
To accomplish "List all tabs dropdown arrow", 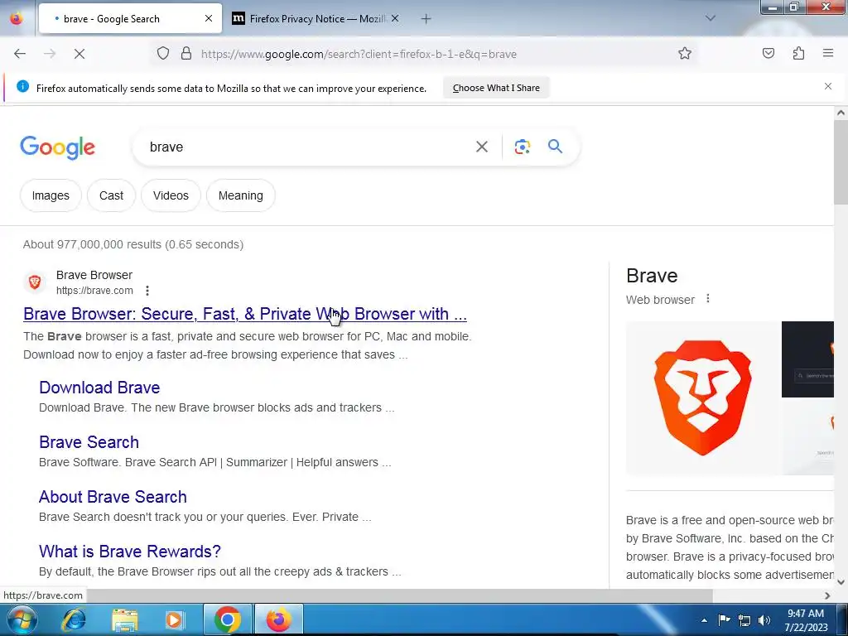I will [711, 18].
